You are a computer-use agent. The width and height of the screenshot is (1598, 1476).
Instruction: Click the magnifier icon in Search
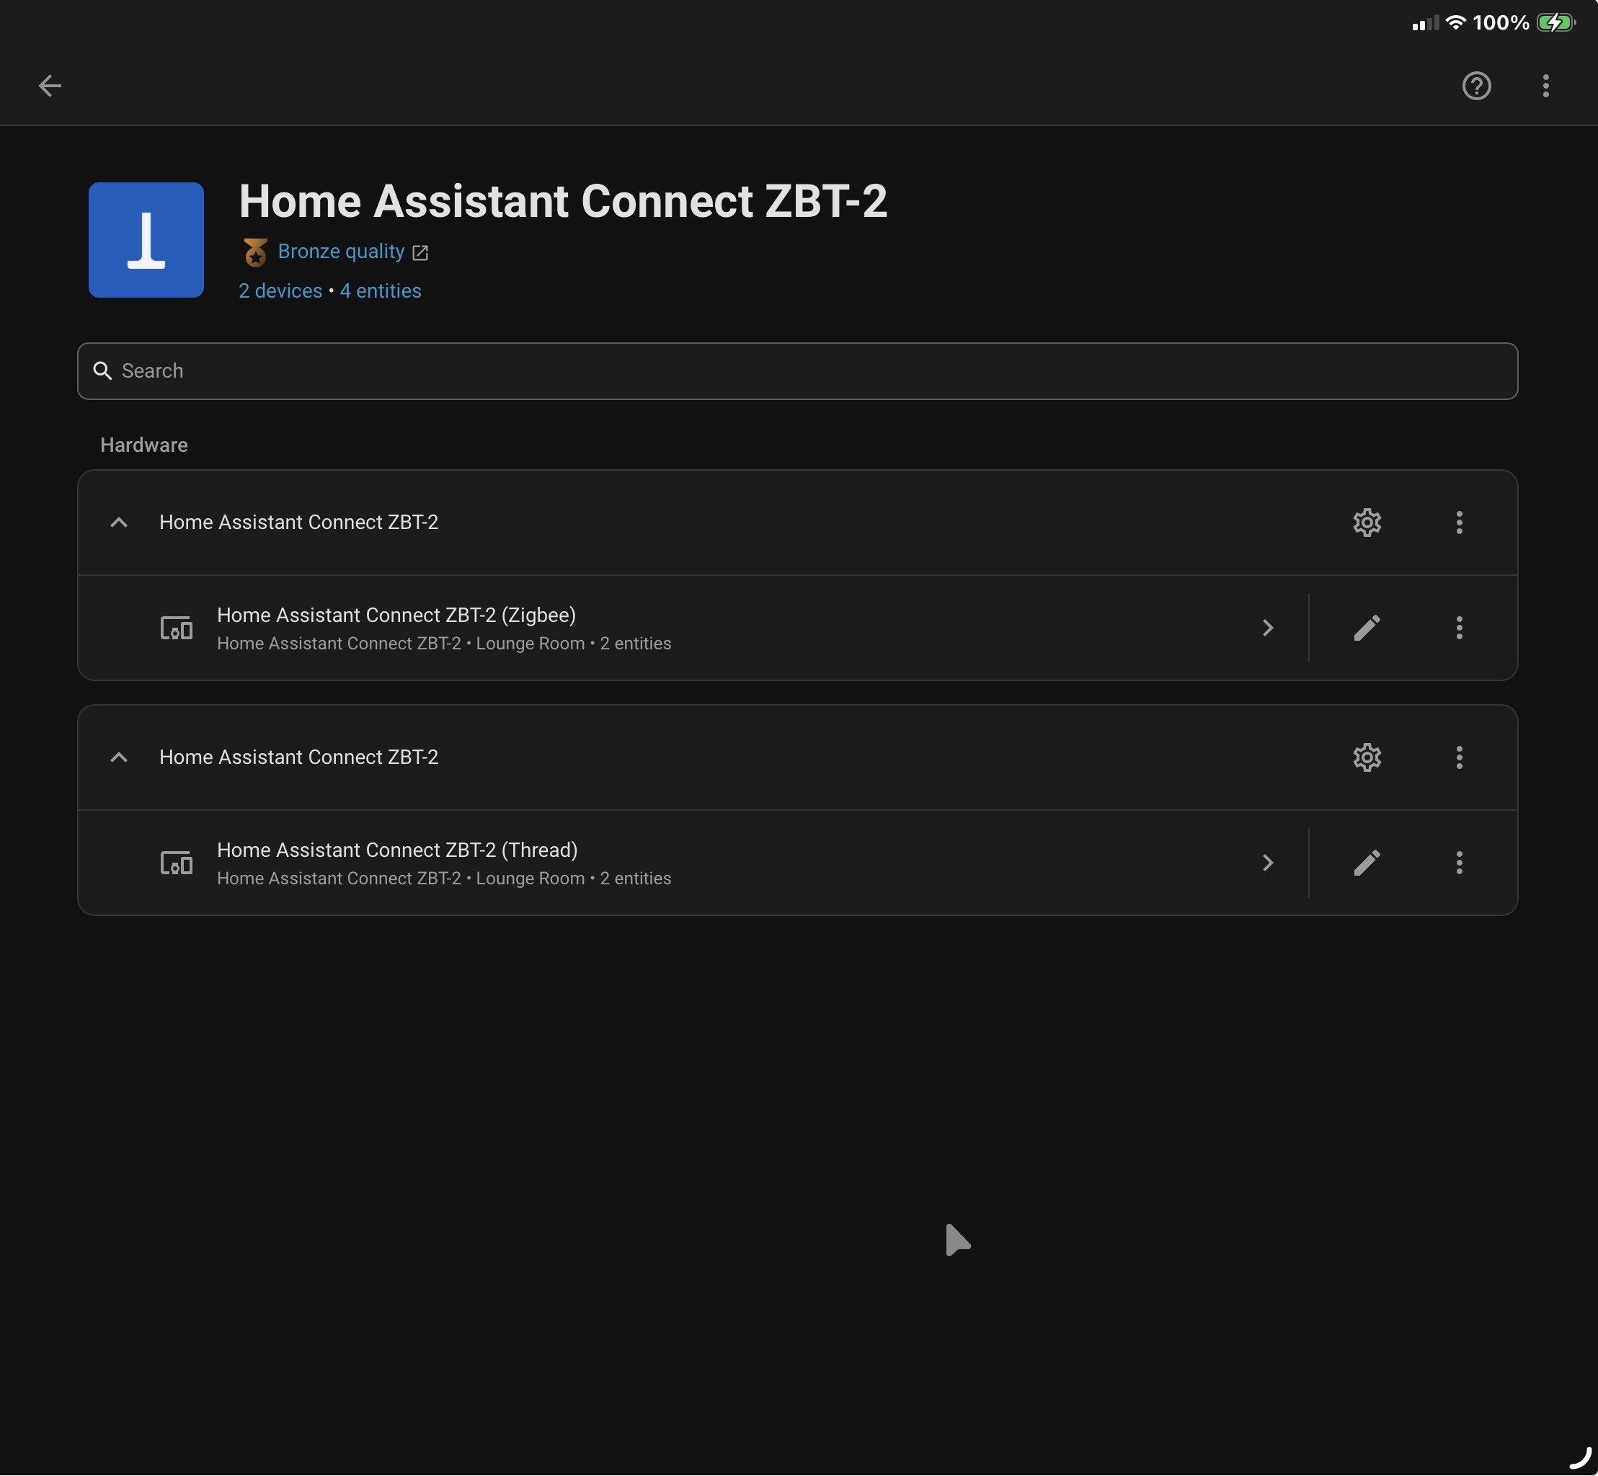(x=102, y=370)
